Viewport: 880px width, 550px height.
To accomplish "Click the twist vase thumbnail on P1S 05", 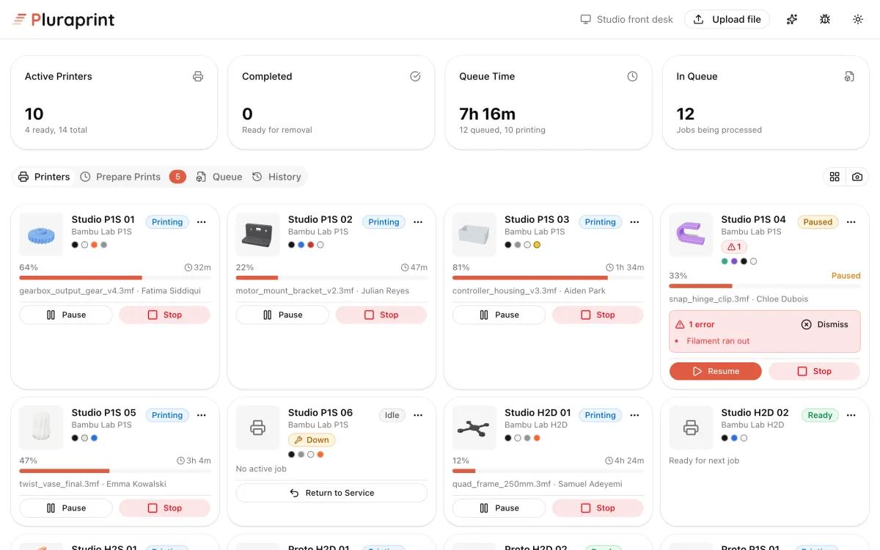I will pos(41,428).
